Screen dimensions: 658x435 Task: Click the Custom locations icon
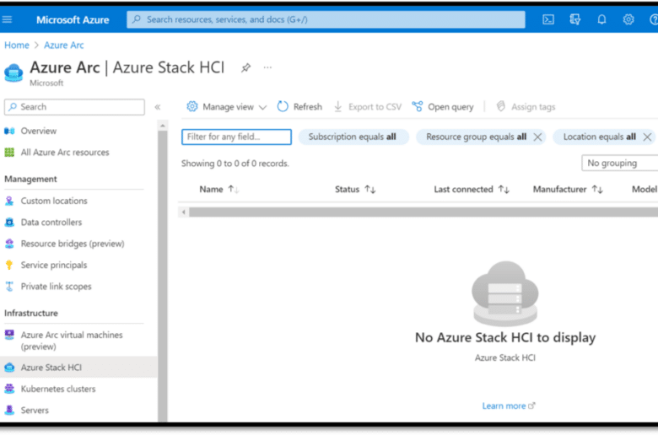pos(9,201)
